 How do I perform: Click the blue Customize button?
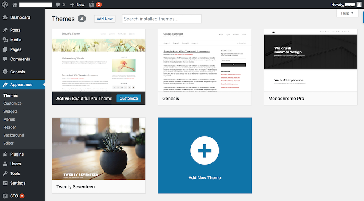pyautogui.click(x=128, y=98)
